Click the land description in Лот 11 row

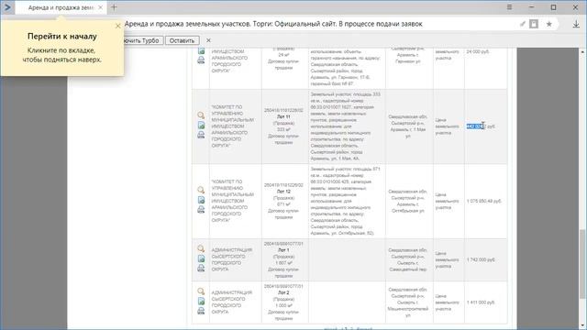(346, 126)
